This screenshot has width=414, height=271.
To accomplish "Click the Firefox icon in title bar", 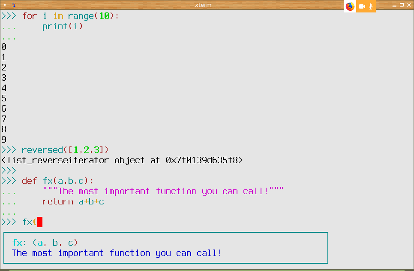I will click(x=350, y=6).
